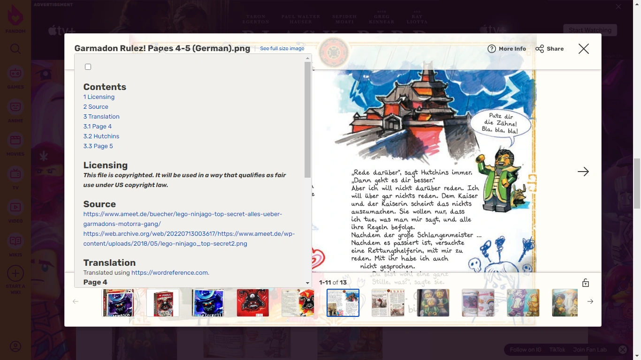Show more thumbnails with right carousel arrow
The image size is (641, 360).
(590, 301)
